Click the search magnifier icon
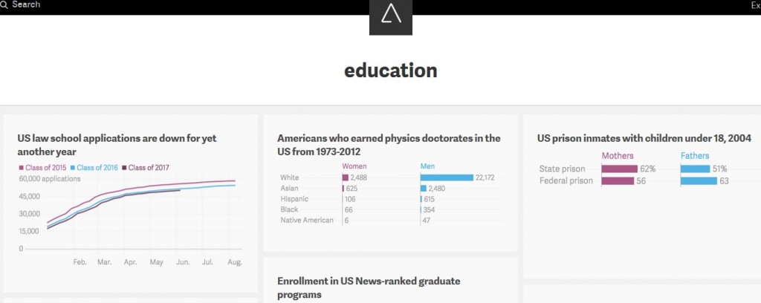 [4, 4]
